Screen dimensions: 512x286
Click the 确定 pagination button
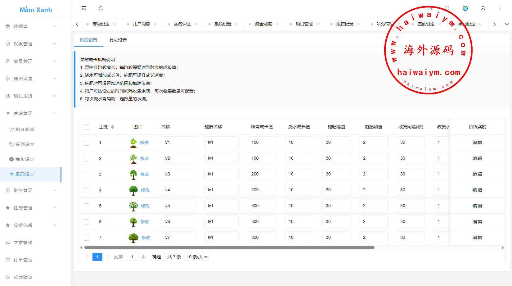pyautogui.click(x=157, y=257)
